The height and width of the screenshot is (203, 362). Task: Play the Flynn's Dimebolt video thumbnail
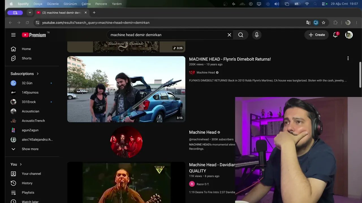coord(126,89)
